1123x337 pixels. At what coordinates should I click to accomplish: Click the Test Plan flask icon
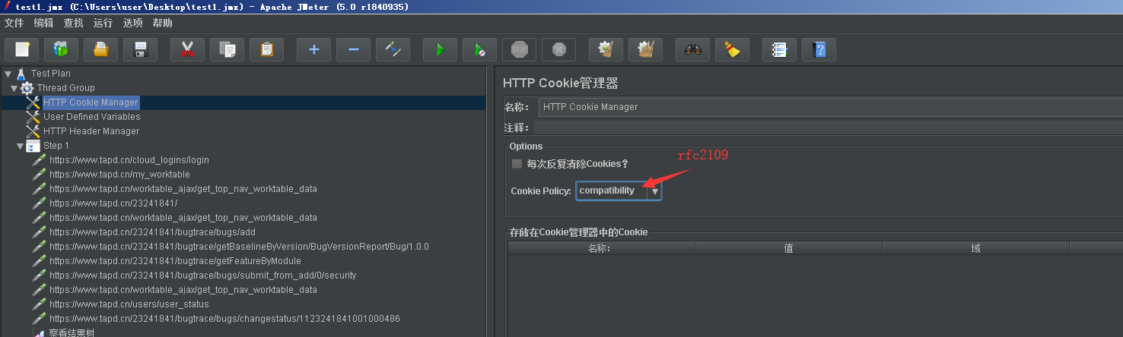(x=21, y=74)
